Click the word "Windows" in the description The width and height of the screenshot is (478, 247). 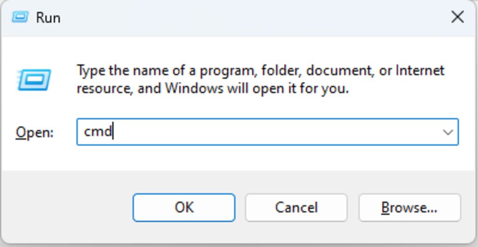tap(194, 88)
